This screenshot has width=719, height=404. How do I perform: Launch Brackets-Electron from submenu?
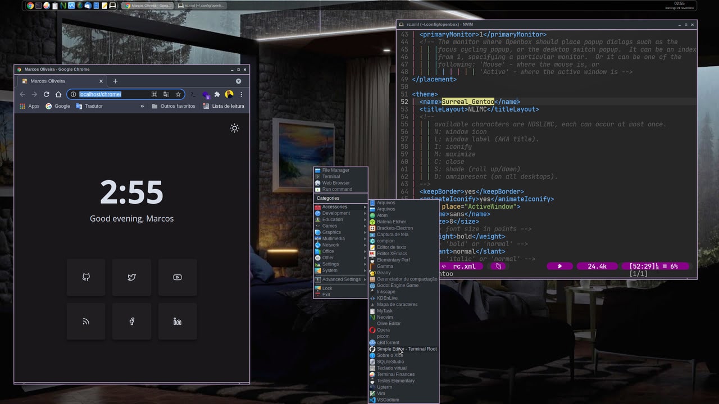pyautogui.click(x=403, y=228)
